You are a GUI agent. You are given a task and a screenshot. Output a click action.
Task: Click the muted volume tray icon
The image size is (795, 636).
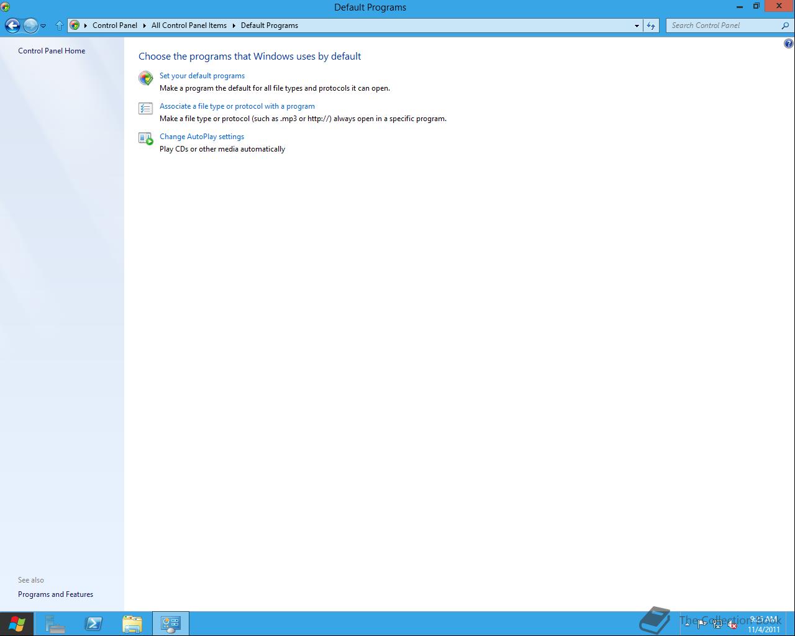click(x=733, y=625)
